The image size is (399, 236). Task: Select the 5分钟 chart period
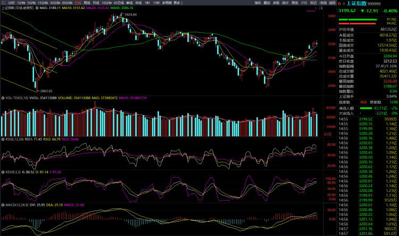(x=31, y=3)
